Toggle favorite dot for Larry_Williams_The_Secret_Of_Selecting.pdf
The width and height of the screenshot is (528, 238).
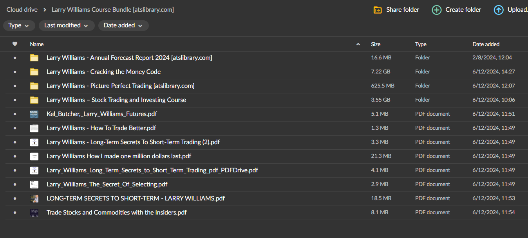pyautogui.click(x=15, y=184)
